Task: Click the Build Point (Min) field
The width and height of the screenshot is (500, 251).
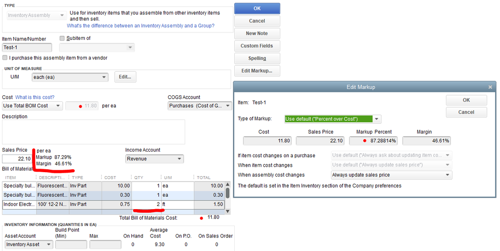Action: 71,245
